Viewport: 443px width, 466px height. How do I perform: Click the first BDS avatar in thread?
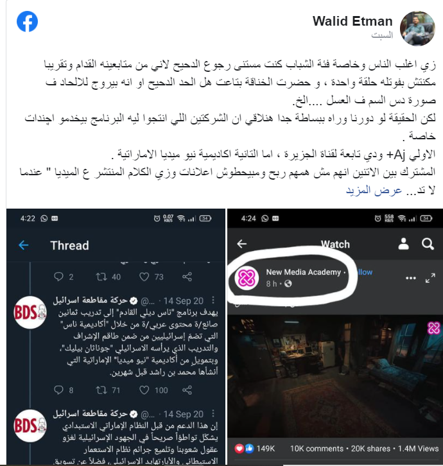pos(30,312)
